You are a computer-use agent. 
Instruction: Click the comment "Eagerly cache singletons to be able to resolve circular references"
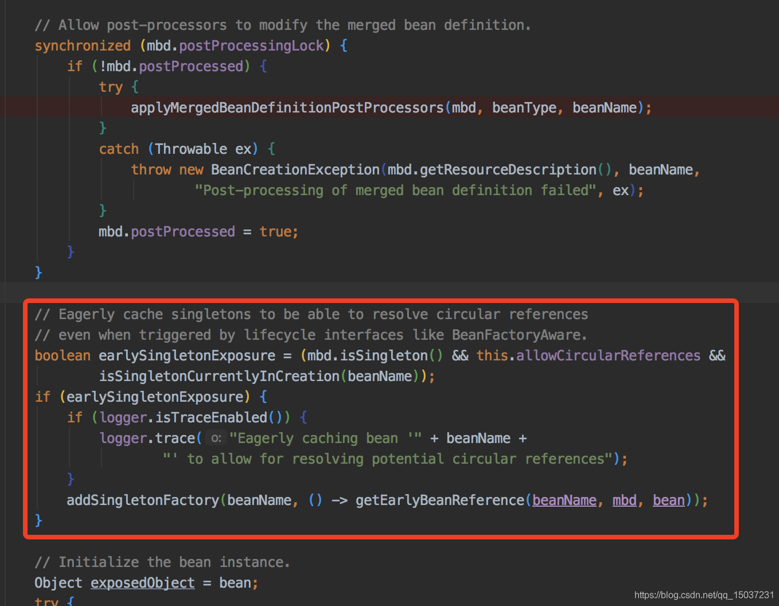point(311,314)
